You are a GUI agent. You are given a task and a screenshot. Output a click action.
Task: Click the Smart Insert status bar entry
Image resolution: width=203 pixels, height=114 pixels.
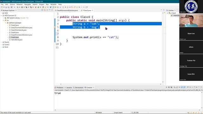click(118, 113)
